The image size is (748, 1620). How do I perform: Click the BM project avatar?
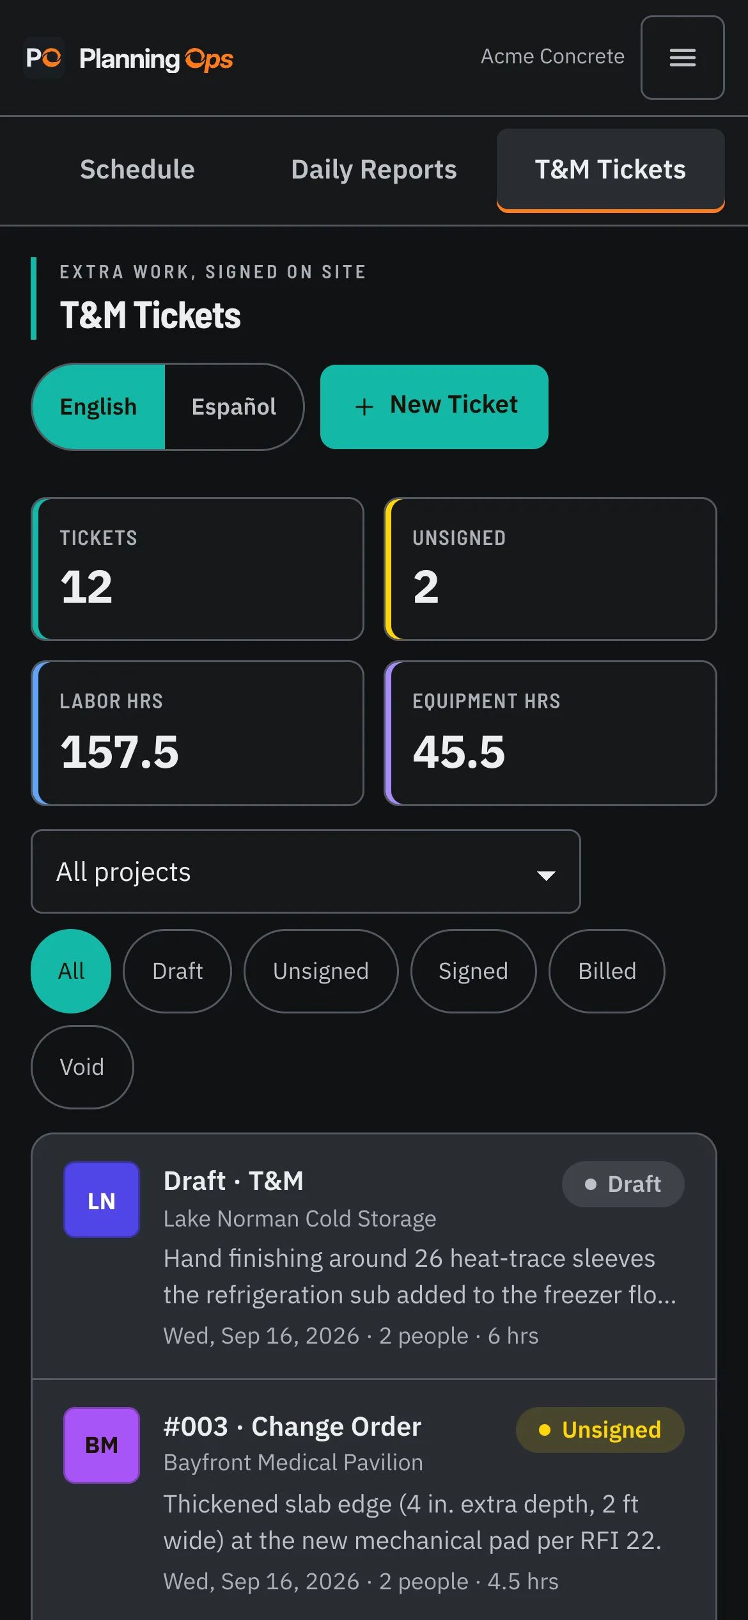point(102,1445)
